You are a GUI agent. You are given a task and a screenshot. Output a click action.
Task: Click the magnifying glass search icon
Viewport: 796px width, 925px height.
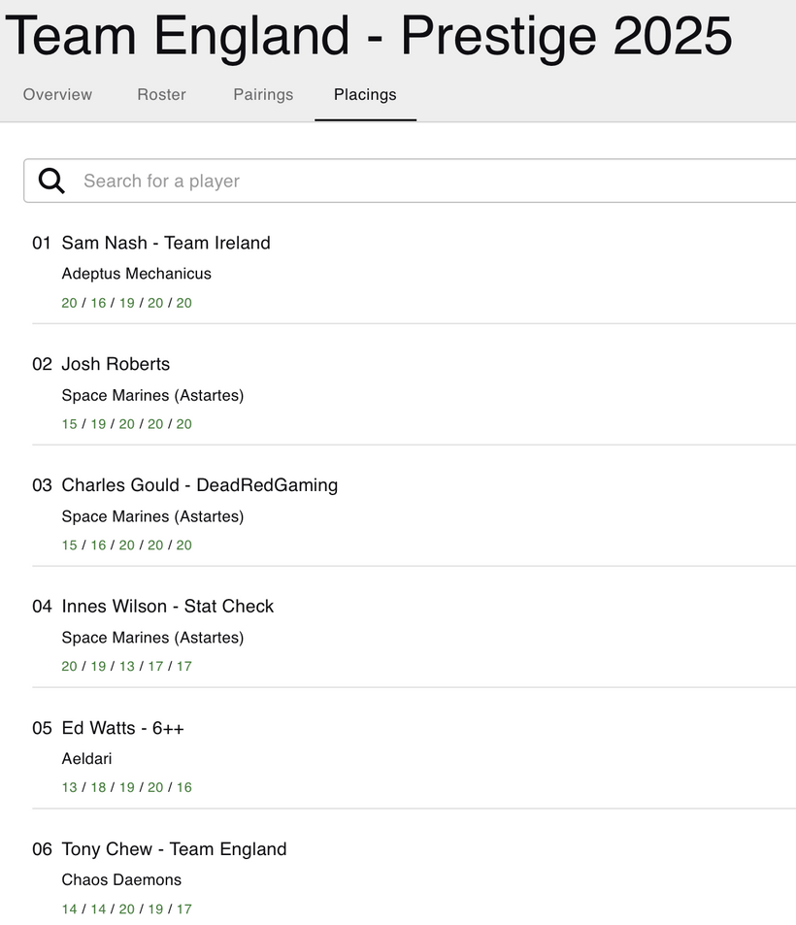coord(51,181)
